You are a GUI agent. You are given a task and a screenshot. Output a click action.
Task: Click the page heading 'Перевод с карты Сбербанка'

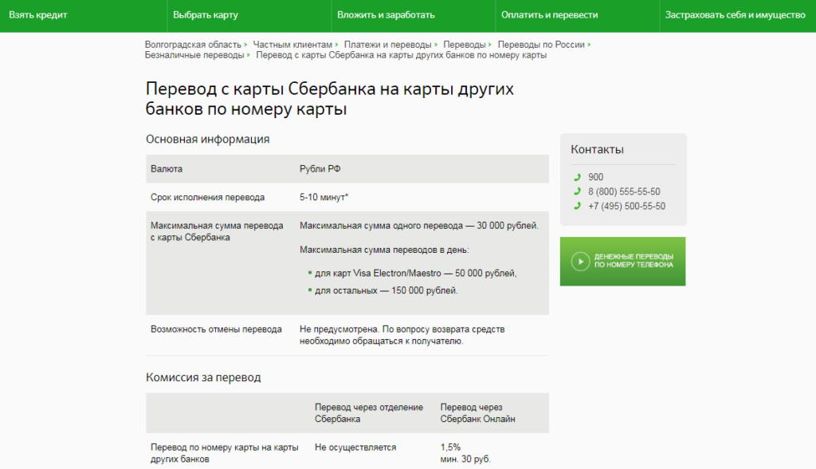(330, 98)
